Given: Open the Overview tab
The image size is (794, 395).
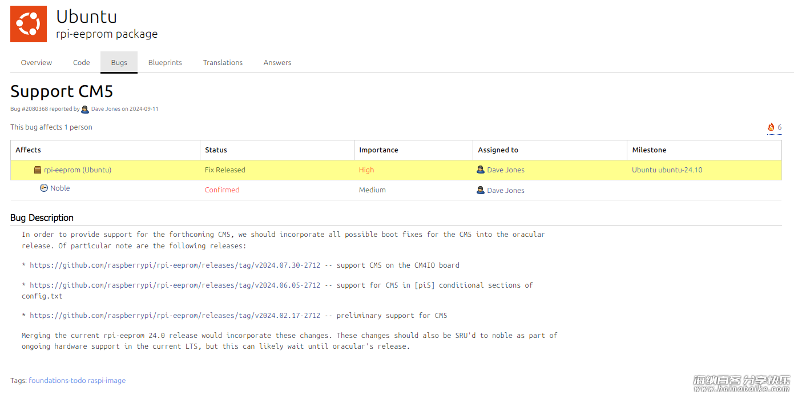Looking at the screenshot, I should pyautogui.click(x=37, y=63).
